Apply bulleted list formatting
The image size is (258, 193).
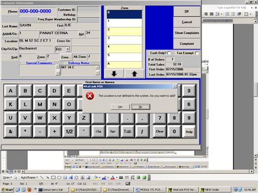click(x=233, y=14)
